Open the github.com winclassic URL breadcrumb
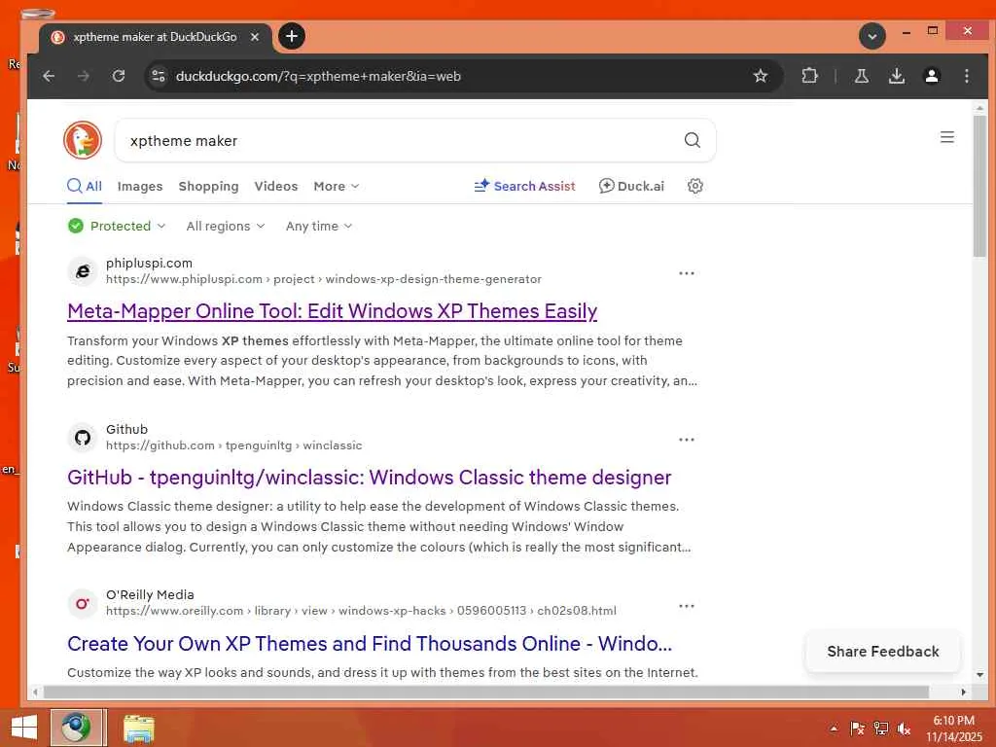 point(233,445)
